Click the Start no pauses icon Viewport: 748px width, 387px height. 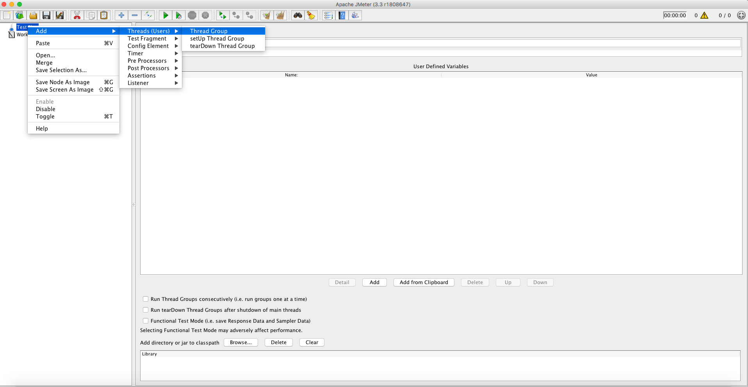tap(179, 15)
